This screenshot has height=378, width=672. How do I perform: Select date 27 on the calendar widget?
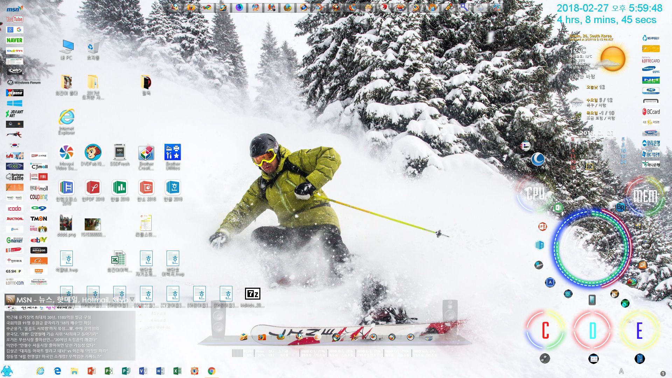coord(590,167)
